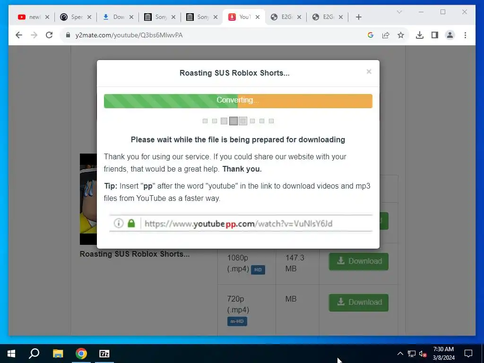Open the Windows notification center
Viewport: 484px width, 363px height.
[468, 354]
